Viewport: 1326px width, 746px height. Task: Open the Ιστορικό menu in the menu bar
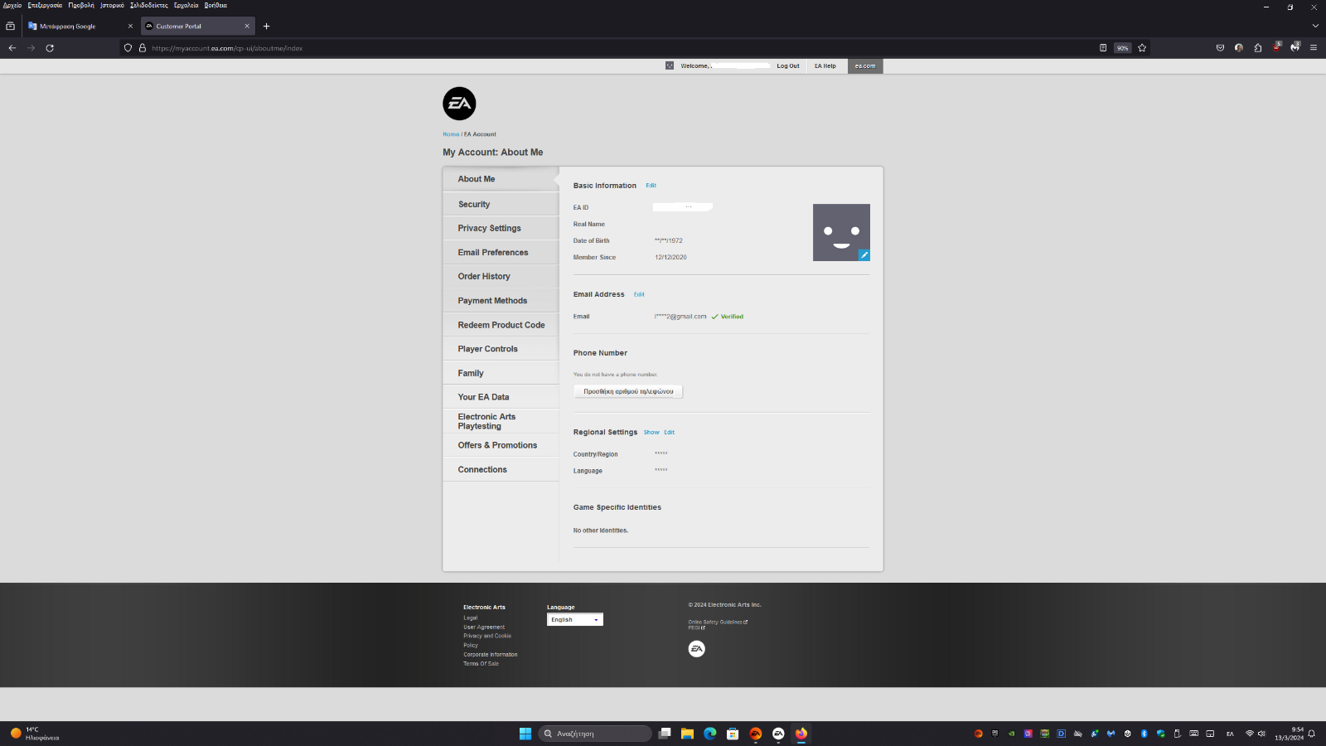tap(112, 5)
